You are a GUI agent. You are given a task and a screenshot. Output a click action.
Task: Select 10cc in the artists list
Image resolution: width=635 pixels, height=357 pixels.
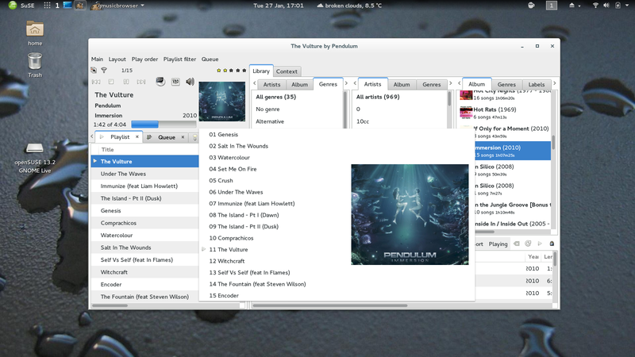click(363, 121)
